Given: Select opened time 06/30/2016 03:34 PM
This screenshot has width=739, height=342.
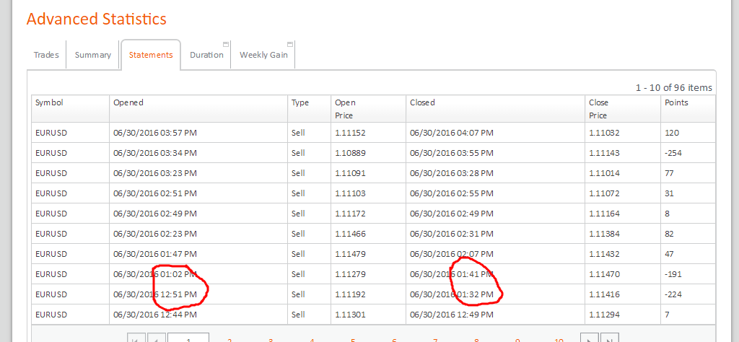Looking at the screenshot, I should point(155,153).
